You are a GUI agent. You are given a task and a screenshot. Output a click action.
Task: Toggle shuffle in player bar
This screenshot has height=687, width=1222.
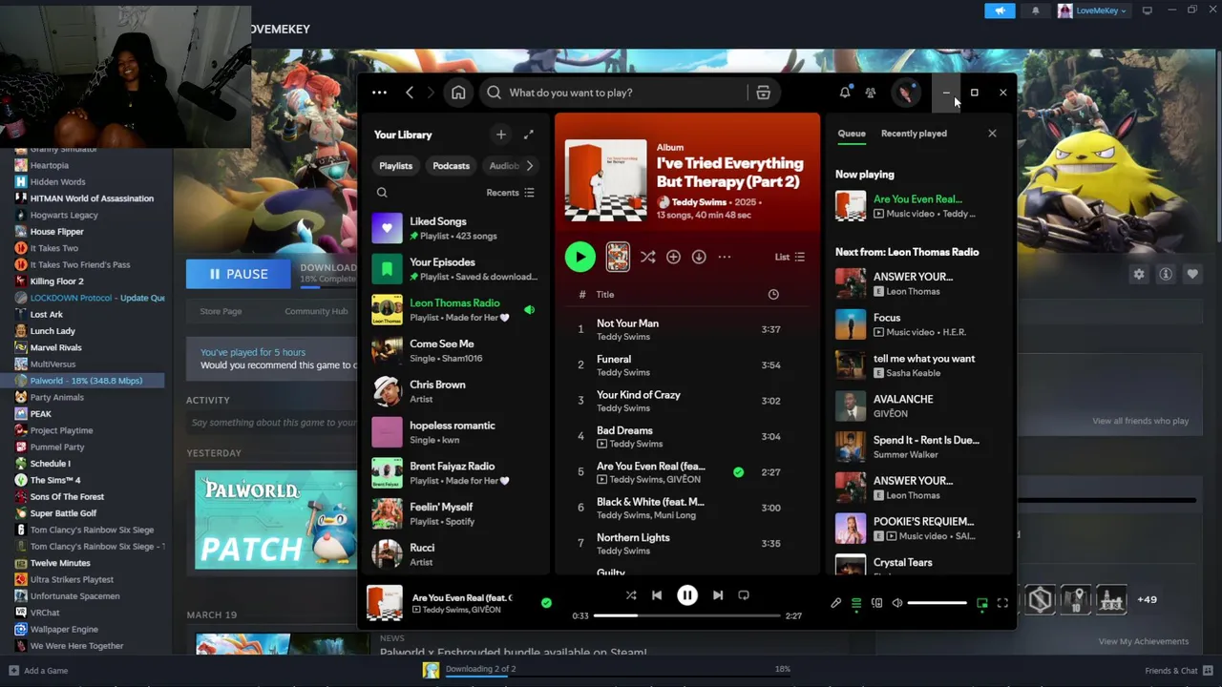pyautogui.click(x=631, y=595)
